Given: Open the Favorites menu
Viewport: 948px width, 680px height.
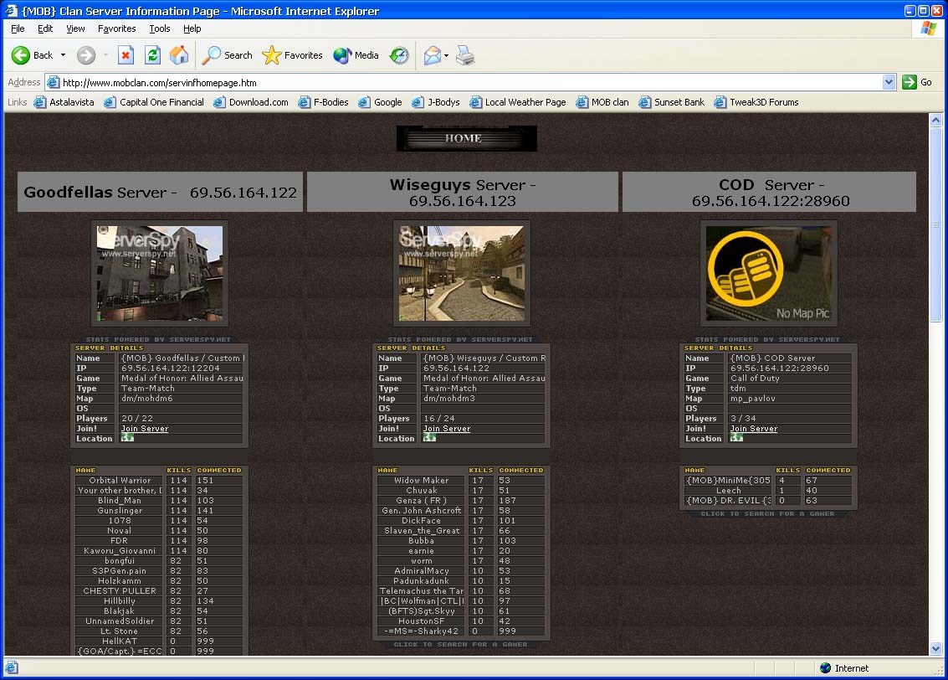Looking at the screenshot, I should coord(116,28).
